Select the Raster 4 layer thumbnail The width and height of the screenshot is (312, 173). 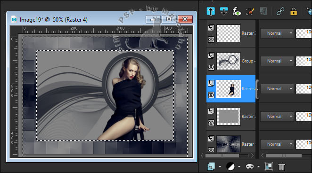click(x=229, y=89)
